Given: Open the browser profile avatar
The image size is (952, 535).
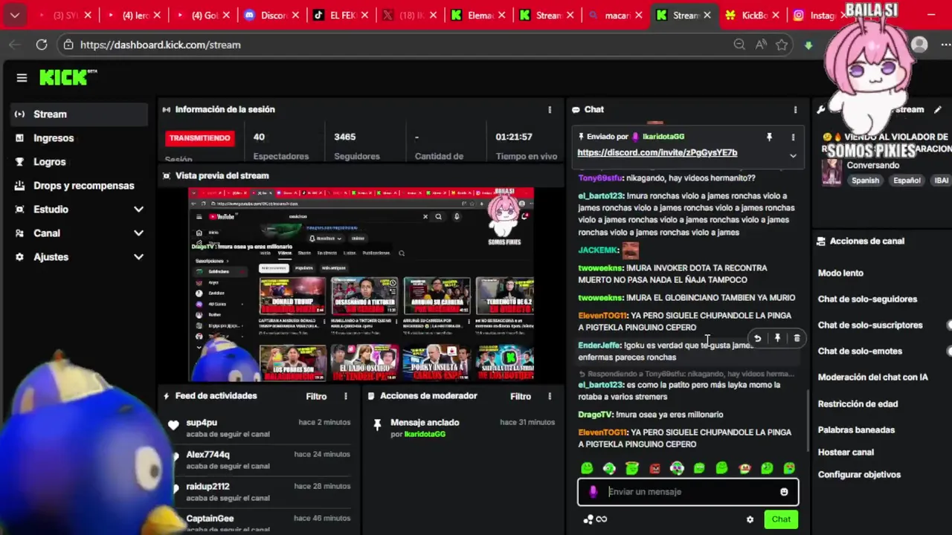Looking at the screenshot, I should (x=919, y=45).
